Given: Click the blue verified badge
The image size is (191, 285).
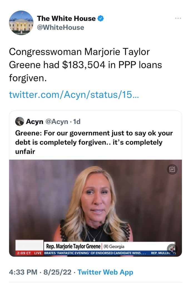Looking at the screenshot, I should 101,18.
